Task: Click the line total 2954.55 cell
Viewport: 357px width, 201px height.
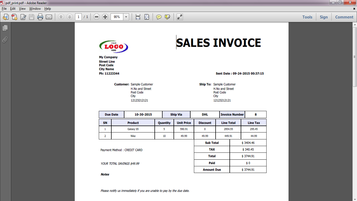Action: tap(228, 129)
